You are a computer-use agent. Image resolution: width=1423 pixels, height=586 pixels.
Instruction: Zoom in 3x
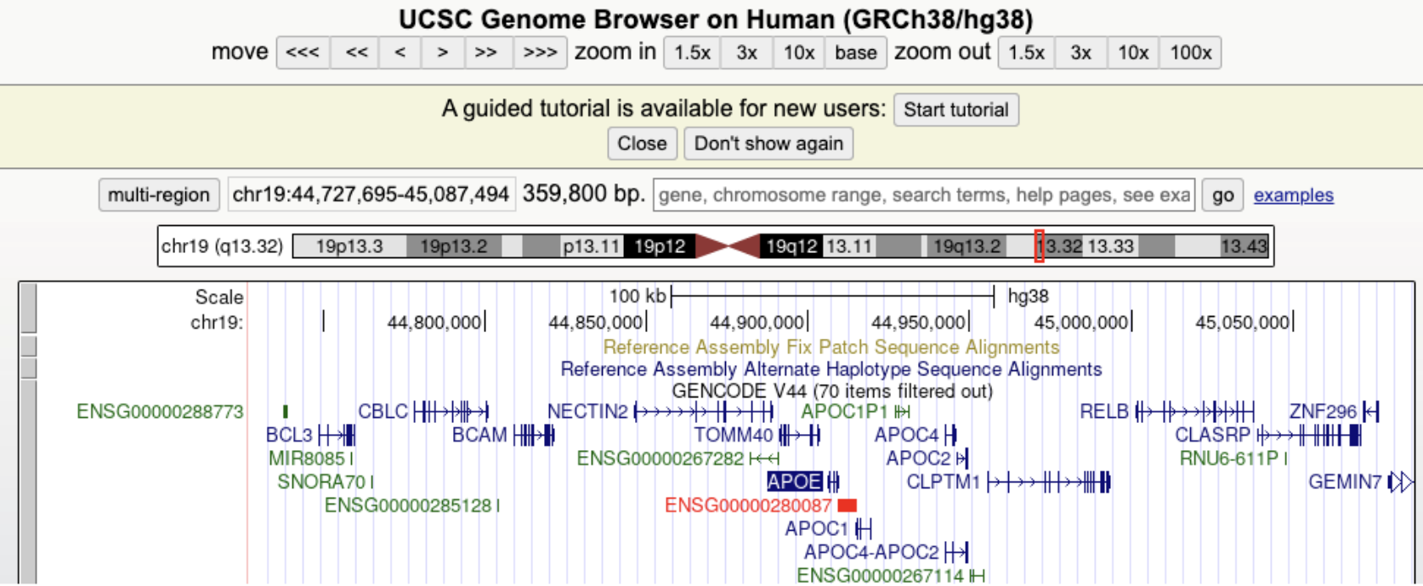[x=746, y=53]
